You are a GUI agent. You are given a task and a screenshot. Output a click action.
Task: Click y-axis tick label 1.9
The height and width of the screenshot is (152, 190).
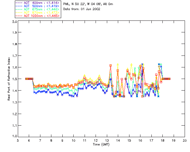pos(15,32)
